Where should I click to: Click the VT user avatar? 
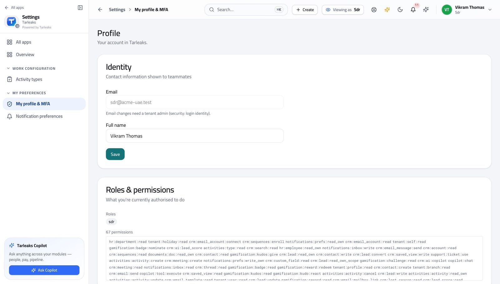click(x=447, y=10)
